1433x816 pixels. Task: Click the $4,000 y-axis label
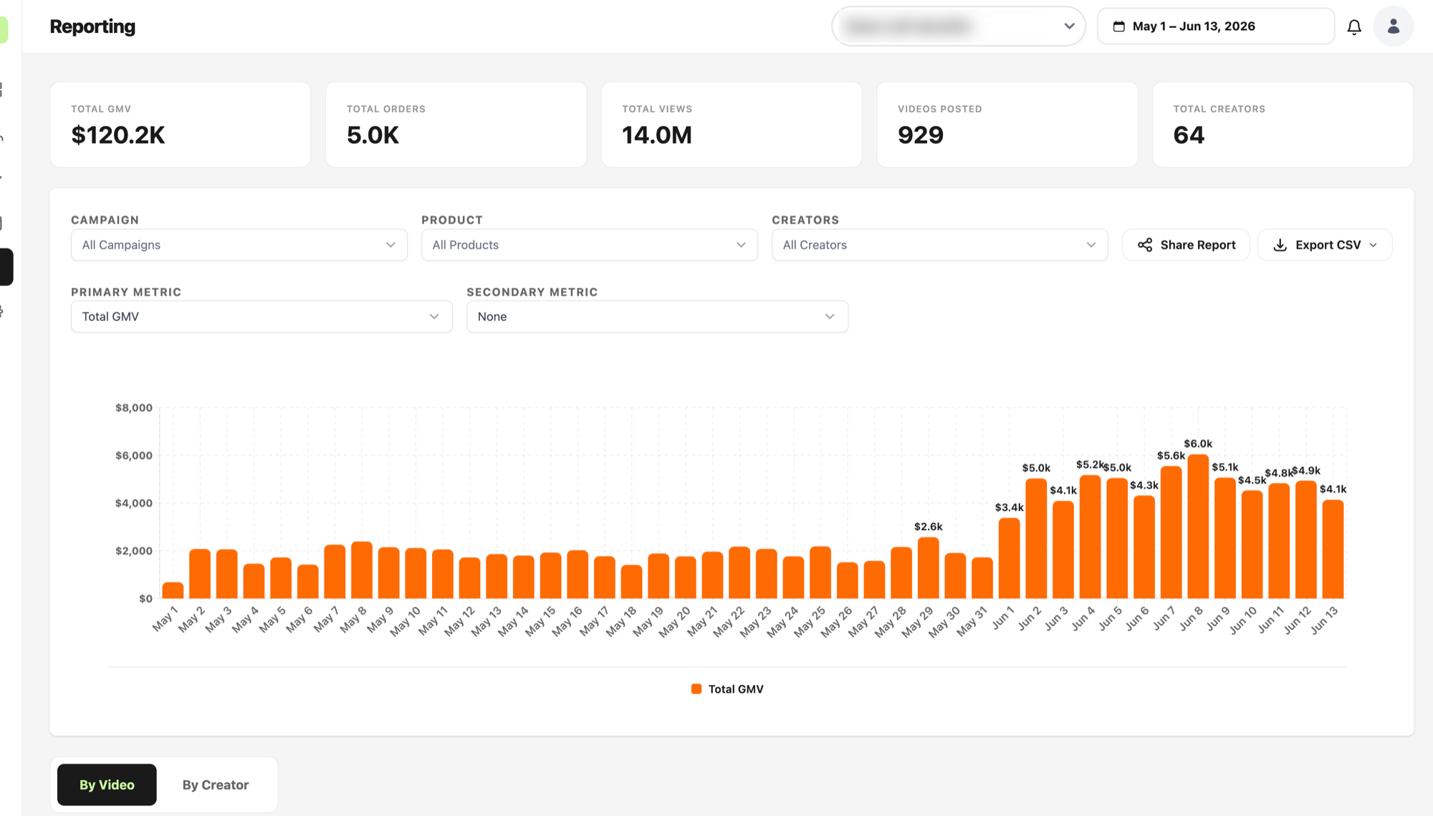[x=134, y=503]
